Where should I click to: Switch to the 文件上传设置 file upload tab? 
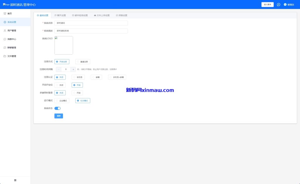click(x=102, y=15)
